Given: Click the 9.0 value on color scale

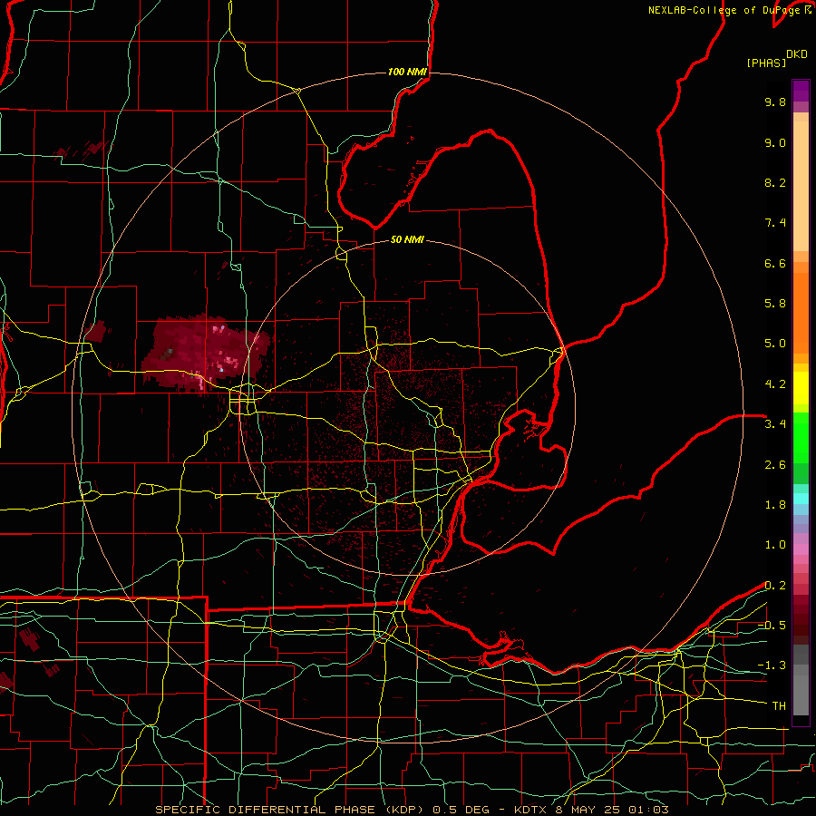Looking at the screenshot, I should pyautogui.click(x=775, y=142).
